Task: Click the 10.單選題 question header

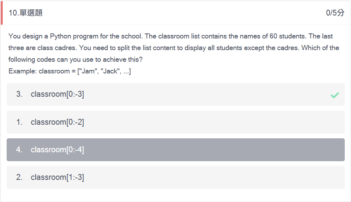Action: coord(26,13)
